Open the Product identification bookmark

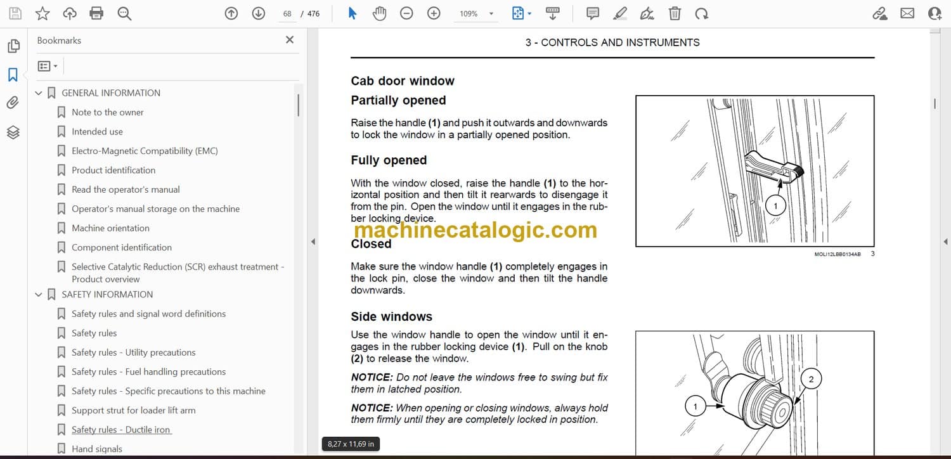click(x=113, y=170)
